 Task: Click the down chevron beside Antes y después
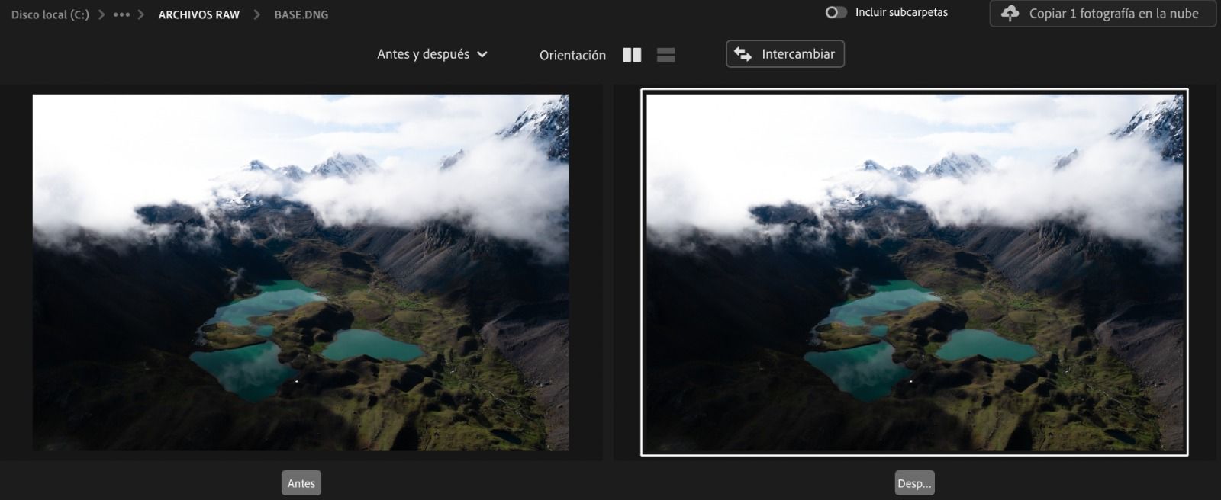(482, 54)
